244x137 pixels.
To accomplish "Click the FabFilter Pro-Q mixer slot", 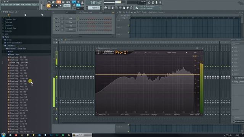I will (x=238, y=78).
